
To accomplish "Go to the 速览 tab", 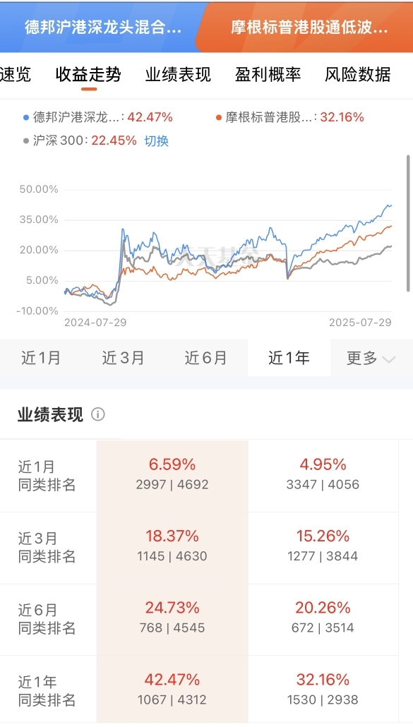I will [15, 74].
